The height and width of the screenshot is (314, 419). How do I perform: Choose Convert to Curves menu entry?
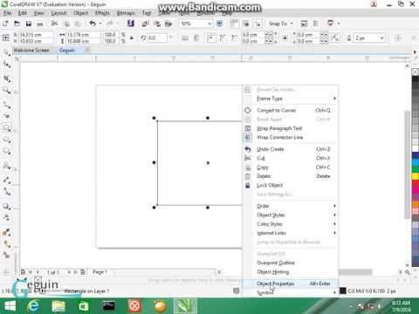coord(277,111)
